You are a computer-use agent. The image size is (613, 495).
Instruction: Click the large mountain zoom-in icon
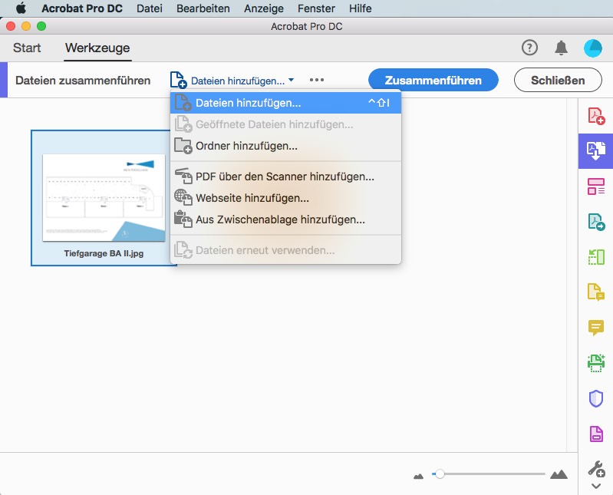click(x=559, y=474)
